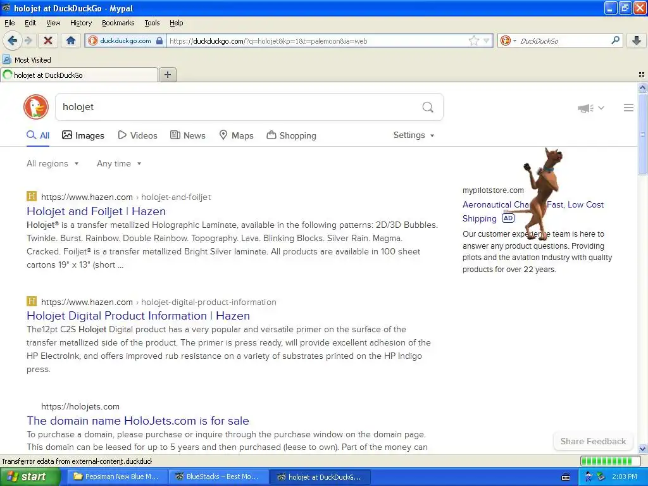Open the Help menu

click(177, 23)
